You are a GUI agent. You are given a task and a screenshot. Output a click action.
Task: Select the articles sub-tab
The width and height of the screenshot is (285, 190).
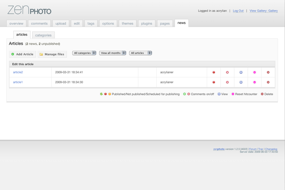pyautogui.click(x=22, y=35)
